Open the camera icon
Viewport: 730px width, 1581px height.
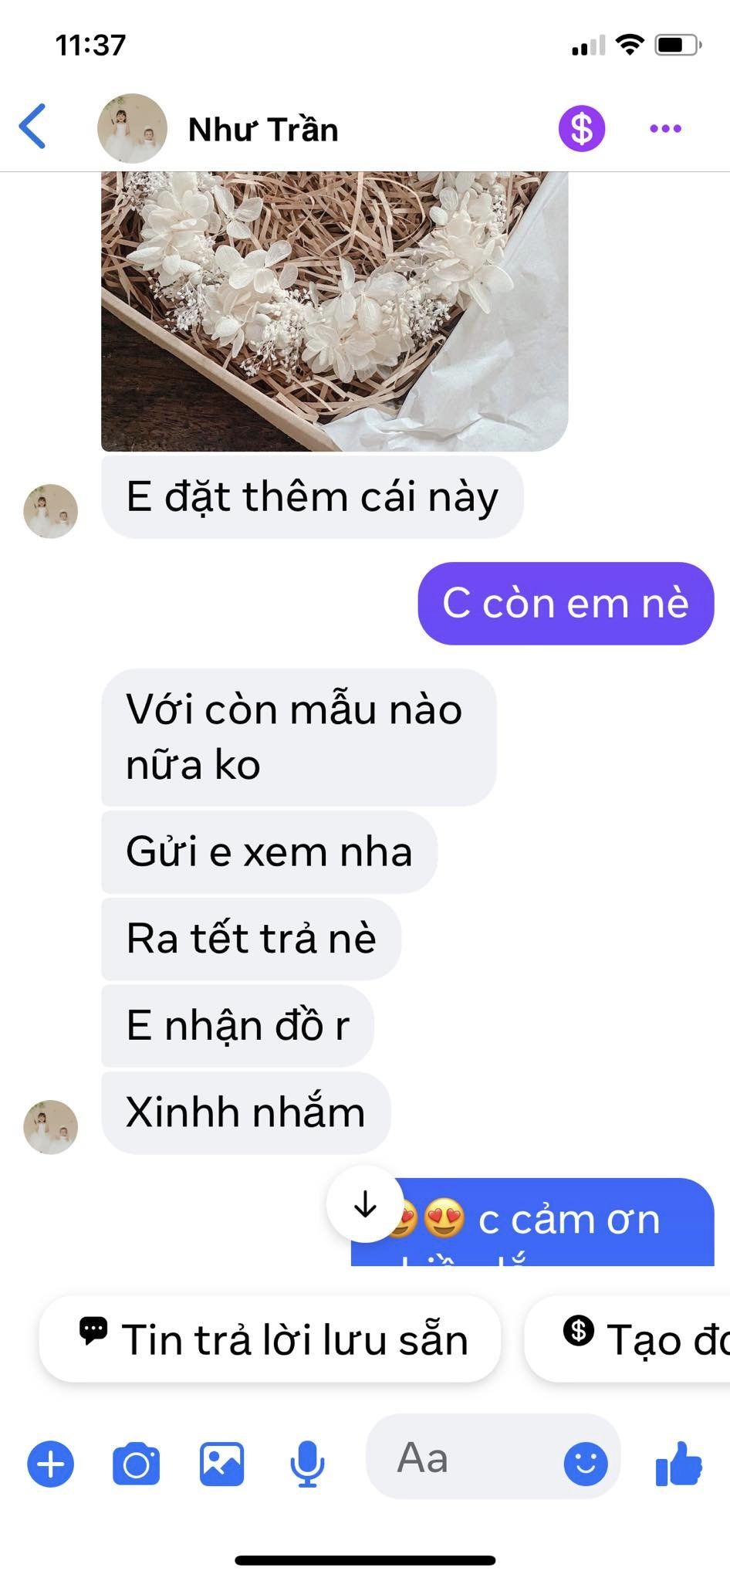(137, 1464)
